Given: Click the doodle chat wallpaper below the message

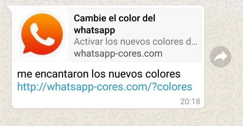Looking at the screenshot, I should click(121, 118).
